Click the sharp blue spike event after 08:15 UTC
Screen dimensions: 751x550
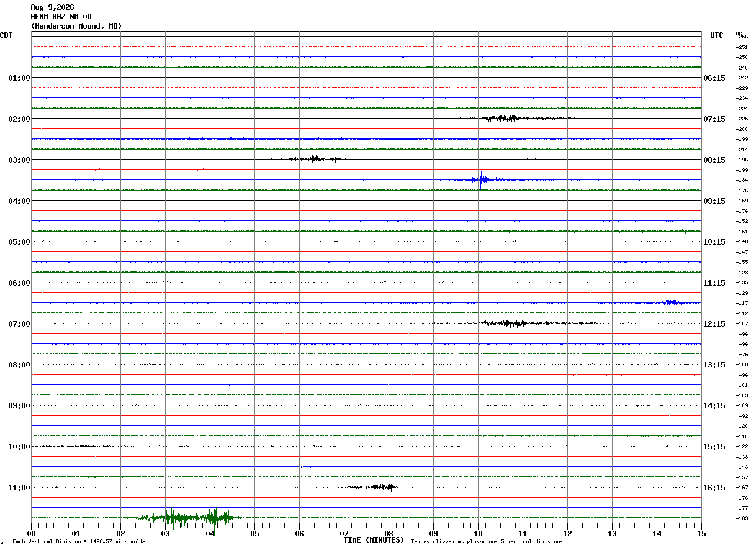(x=482, y=179)
